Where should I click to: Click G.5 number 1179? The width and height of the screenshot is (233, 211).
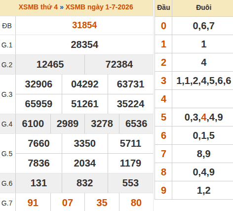pyautogui.click(x=130, y=163)
